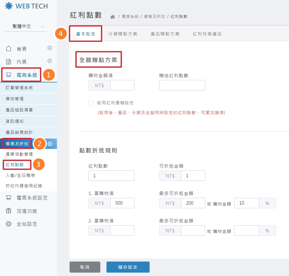This screenshot has height=276, width=289.
Task: Enable 啟用紅利累積設定 checkbox
Action: [91, 103]
